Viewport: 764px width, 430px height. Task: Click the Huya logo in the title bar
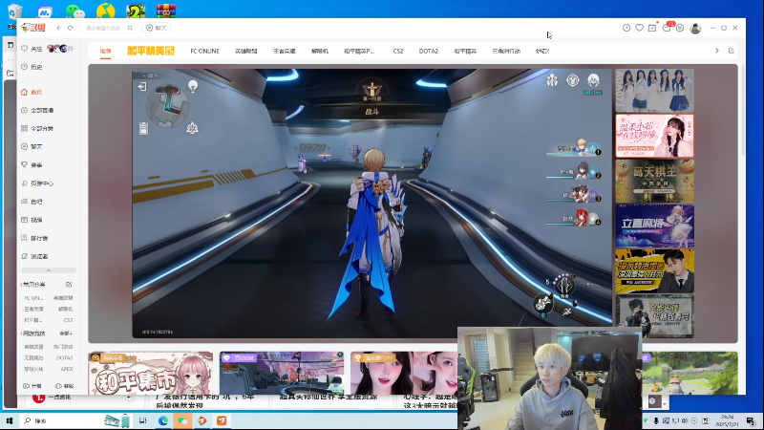[33, 28]
